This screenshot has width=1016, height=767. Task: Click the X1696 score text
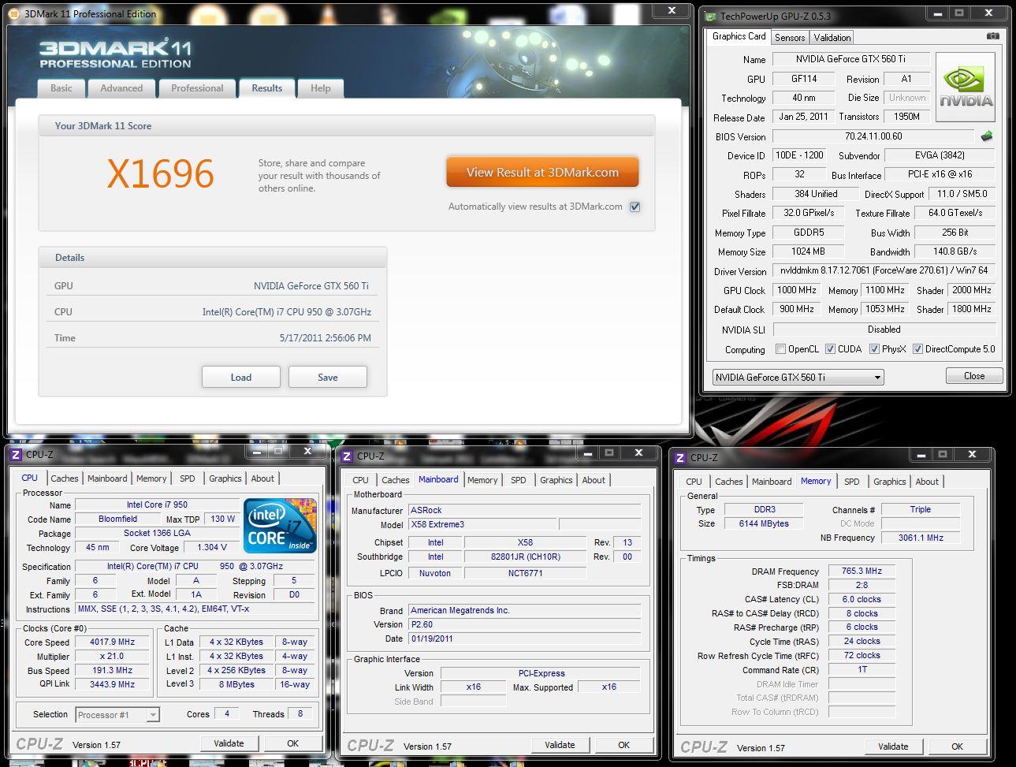tap(160, 173)
